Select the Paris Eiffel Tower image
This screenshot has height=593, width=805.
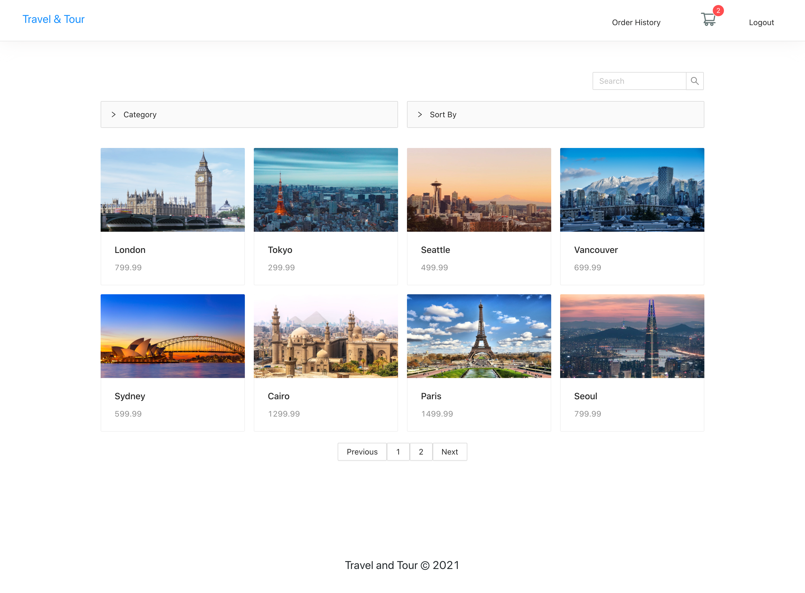point(479,336)
